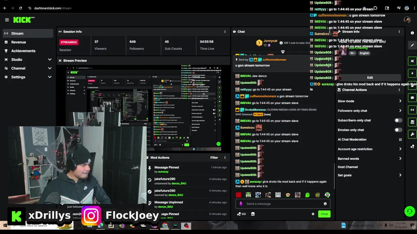Insert the BAU emote
417x234 pixels.
[278, 195]
